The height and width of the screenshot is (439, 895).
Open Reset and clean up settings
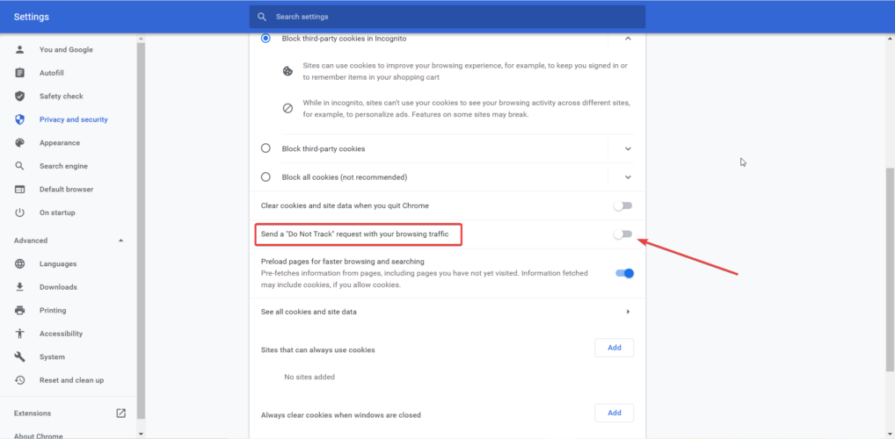coord(71,380)
